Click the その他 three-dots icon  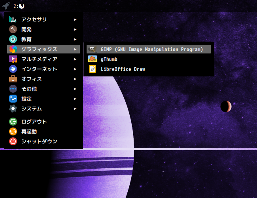coord(13,89)
